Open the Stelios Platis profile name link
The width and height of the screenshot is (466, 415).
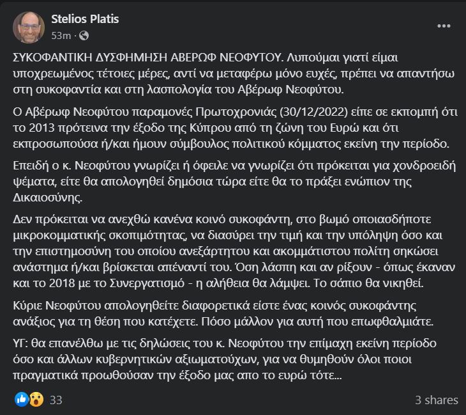(x=85, y=19)
